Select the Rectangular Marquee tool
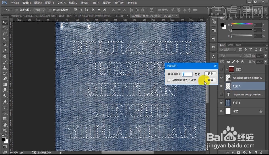 pyautogui.click(x=5, y=28)
